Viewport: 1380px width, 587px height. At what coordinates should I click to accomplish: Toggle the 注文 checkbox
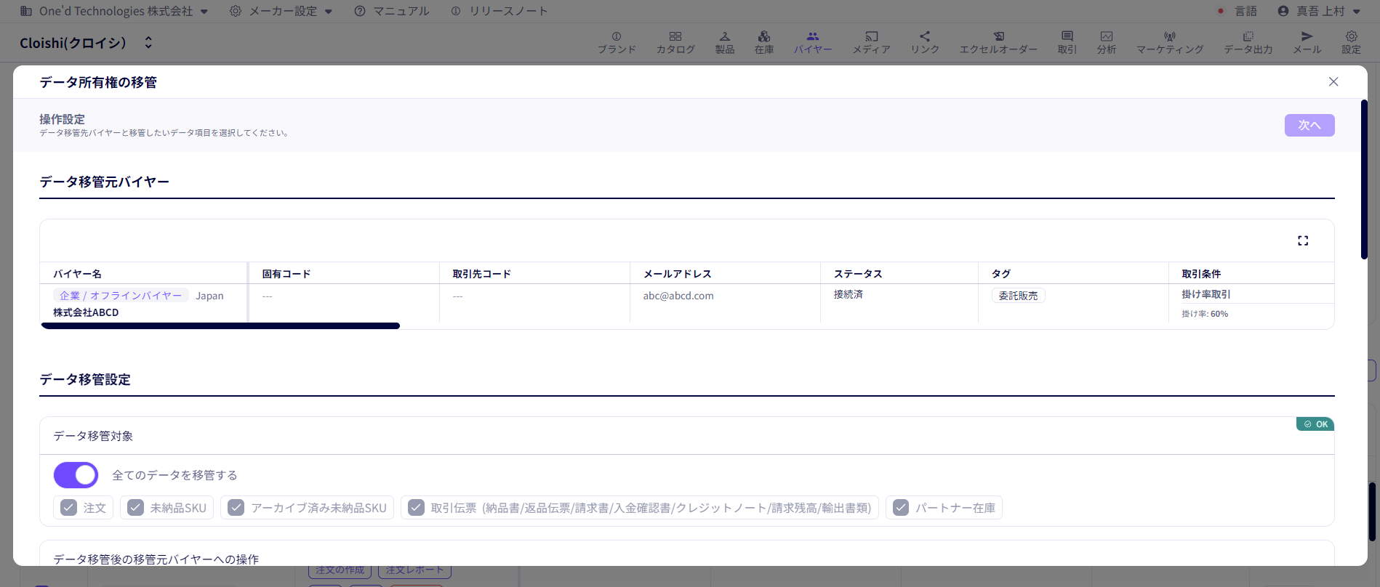pos(68,508)
